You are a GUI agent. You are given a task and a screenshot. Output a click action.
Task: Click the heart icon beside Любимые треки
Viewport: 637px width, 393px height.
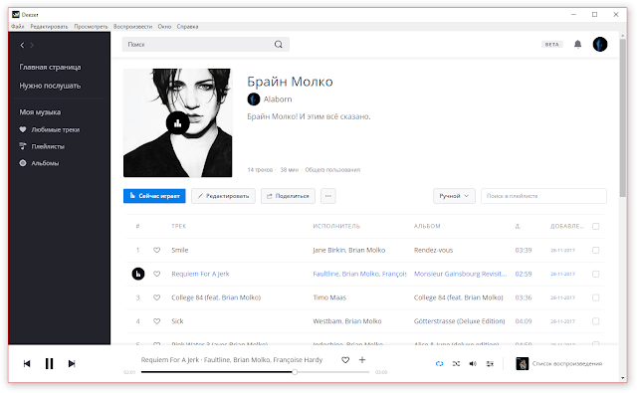[23, 129]
